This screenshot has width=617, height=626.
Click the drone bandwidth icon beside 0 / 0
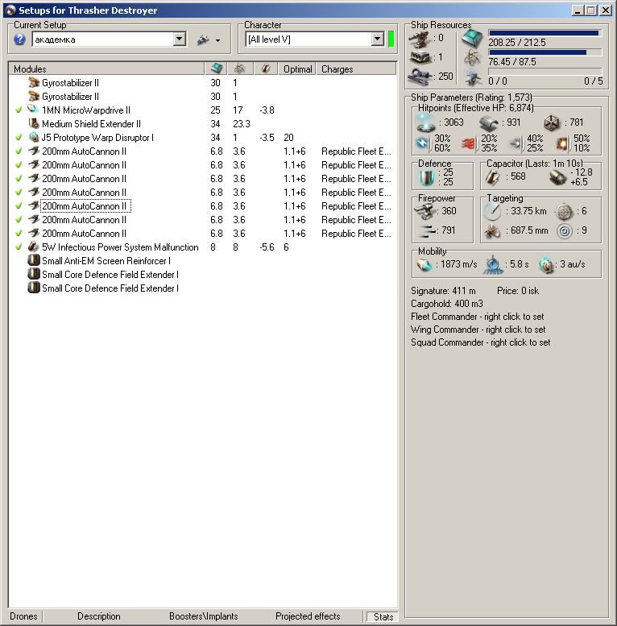pyautogui.click(x=473, y=77)
